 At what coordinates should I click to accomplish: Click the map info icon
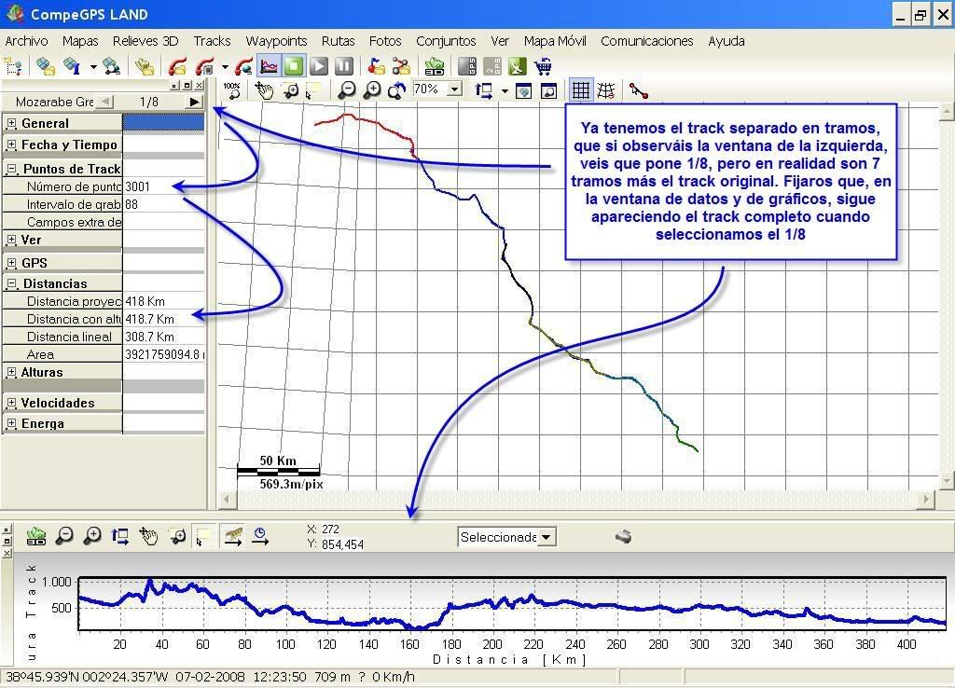point(73,66)
